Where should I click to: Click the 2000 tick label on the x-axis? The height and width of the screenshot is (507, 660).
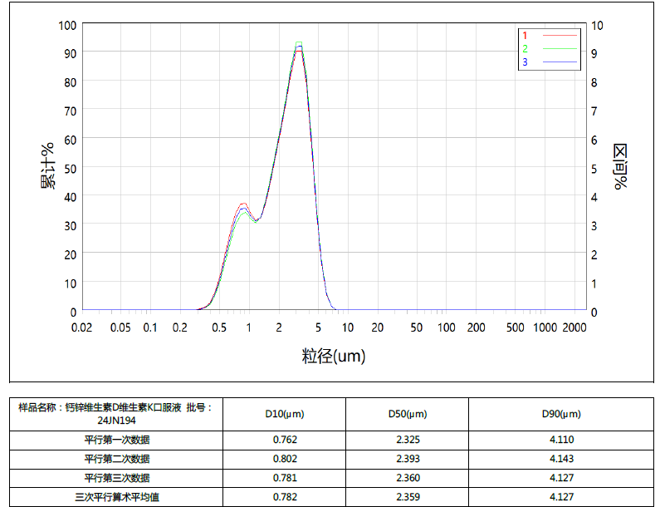(x=574, y=327)
